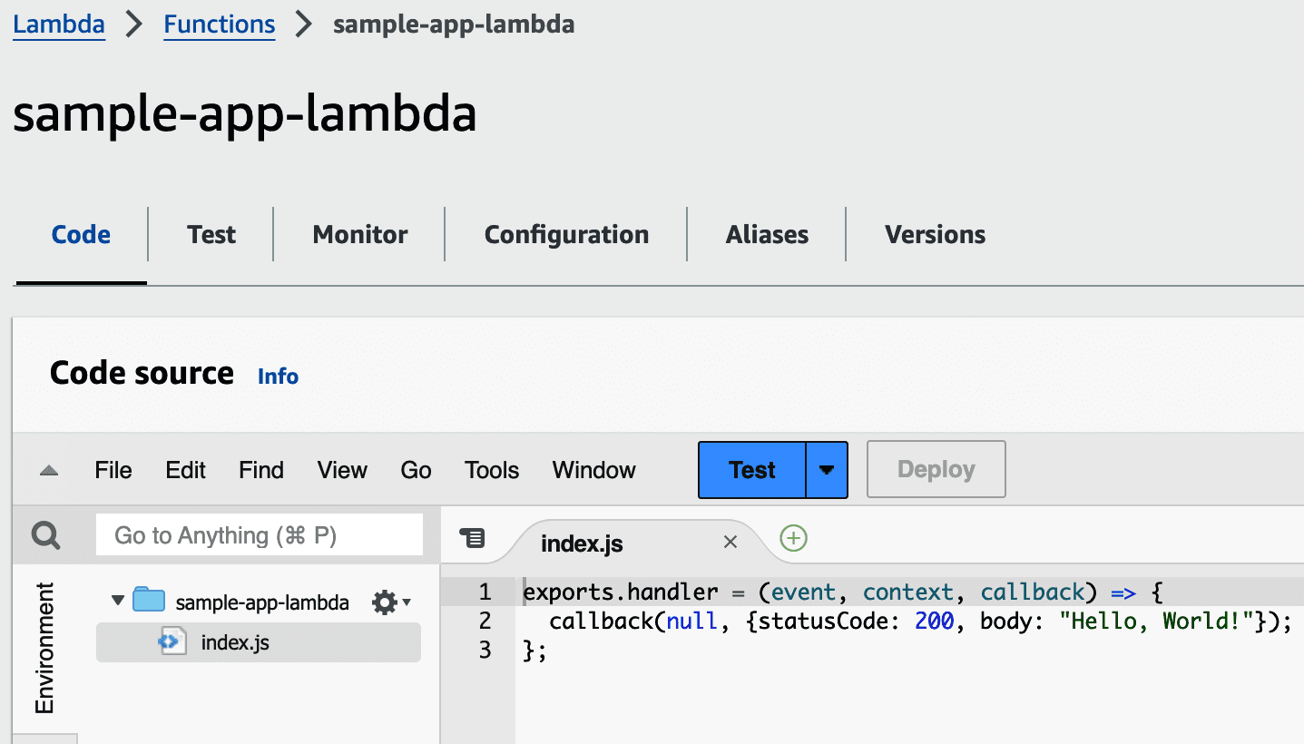This screenshot has width=1304, height=744.
Task: Collapse the menu bar using the up arrow
Action: click(x=49, y=471)
